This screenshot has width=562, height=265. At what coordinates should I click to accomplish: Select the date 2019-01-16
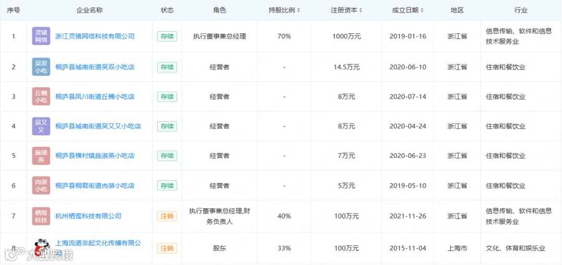(x=408, y=36)
